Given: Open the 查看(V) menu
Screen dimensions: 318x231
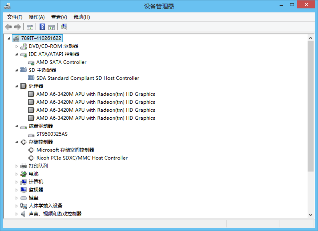Looking at the screenshot, I should tap(59, 17).
